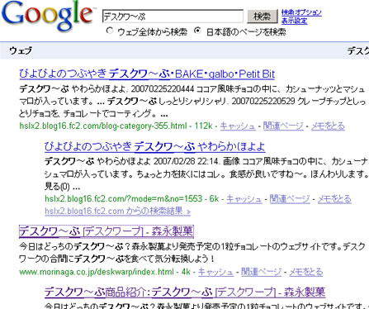Click メモをとる for the morinaga deskwarp/index.html result

coord(305,272)
